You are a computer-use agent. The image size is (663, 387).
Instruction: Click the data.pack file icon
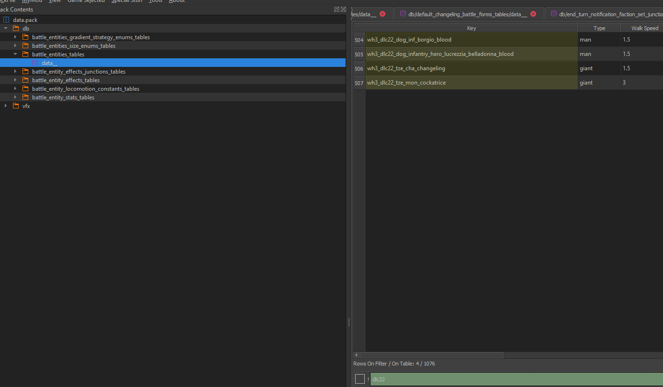(x=6, y=20)
